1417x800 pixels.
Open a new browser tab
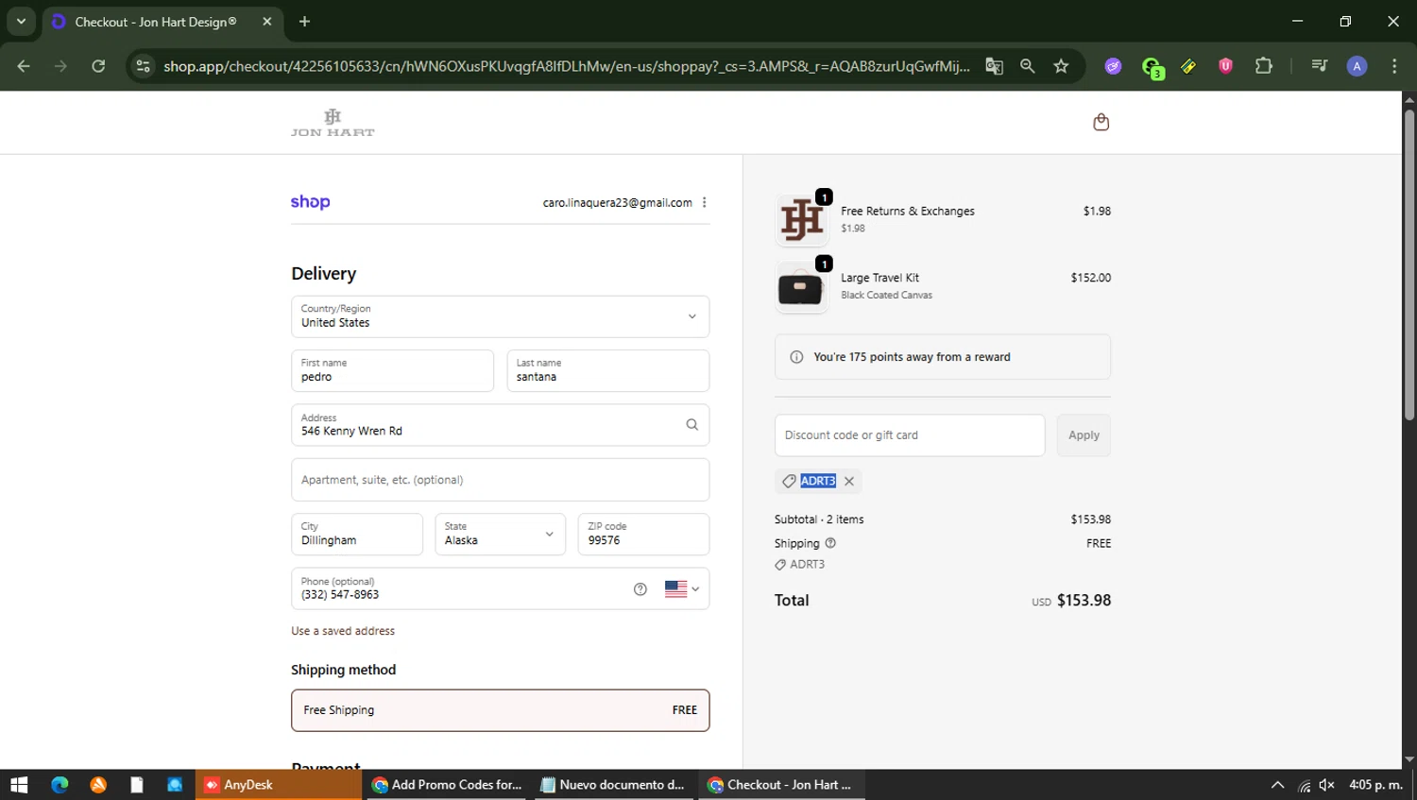click(x=304, y=22)
